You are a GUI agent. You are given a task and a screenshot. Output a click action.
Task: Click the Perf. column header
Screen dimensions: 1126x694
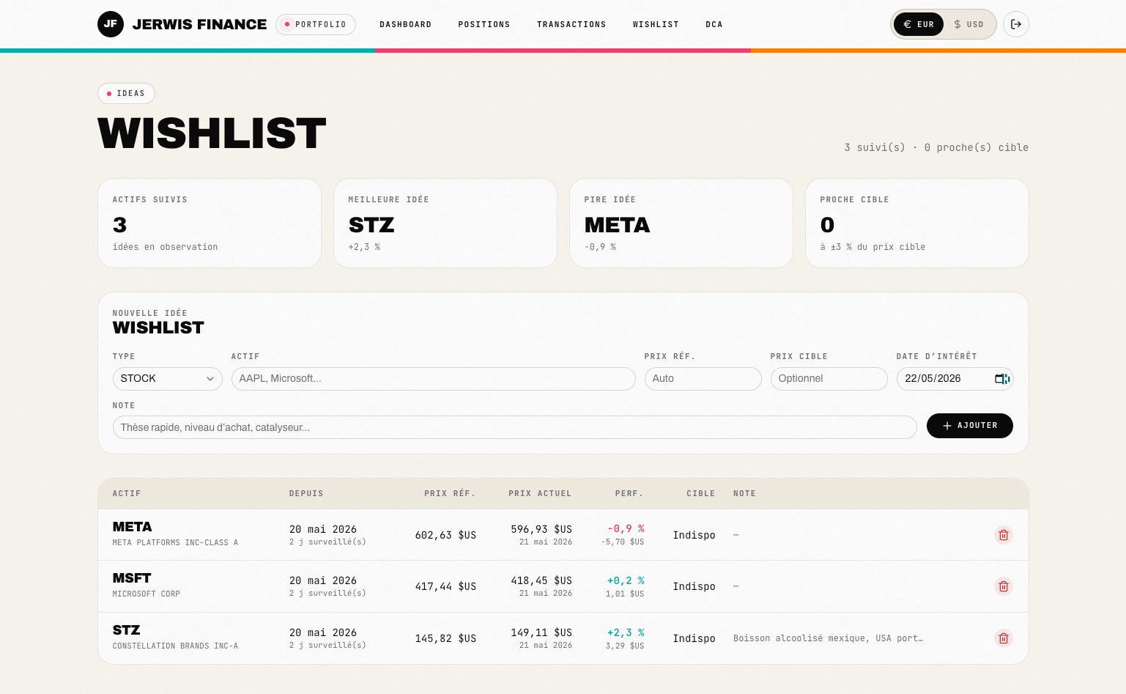pyautogui.click(x=629, y=494)
